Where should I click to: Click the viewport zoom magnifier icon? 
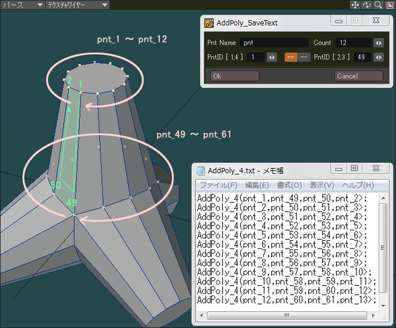[378, 5]
